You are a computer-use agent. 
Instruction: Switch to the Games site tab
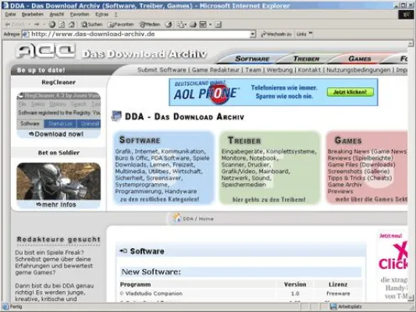click(360, 58)
